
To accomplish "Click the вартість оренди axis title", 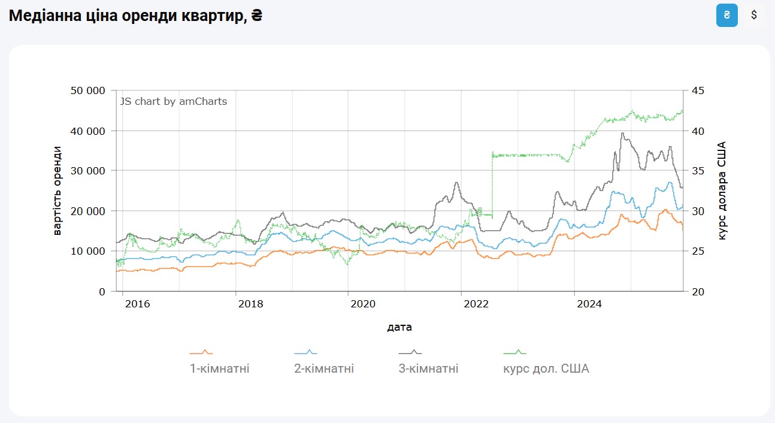I will (x=57, y=191).
